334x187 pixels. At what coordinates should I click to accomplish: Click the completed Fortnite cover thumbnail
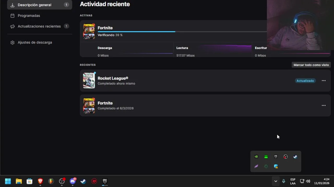tap(89, 105)
